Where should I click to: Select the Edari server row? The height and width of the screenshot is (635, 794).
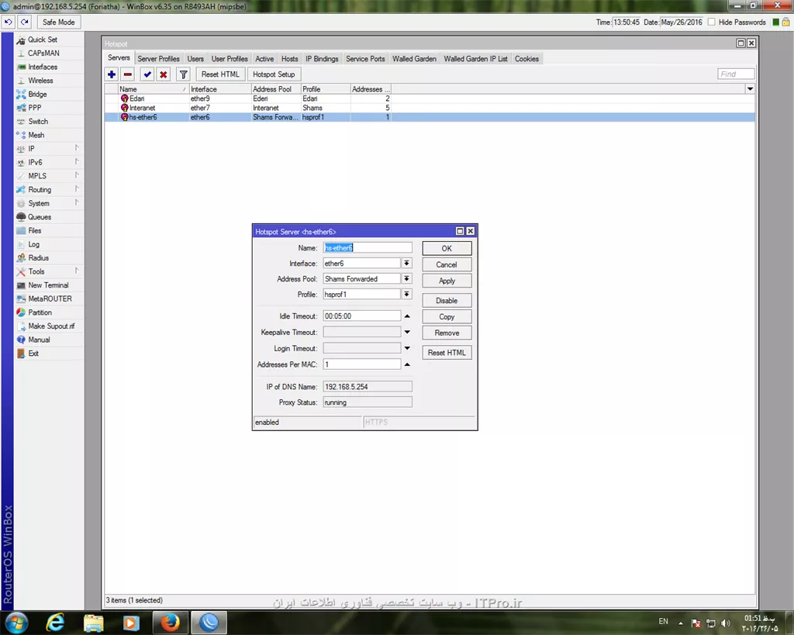[430, 98]
